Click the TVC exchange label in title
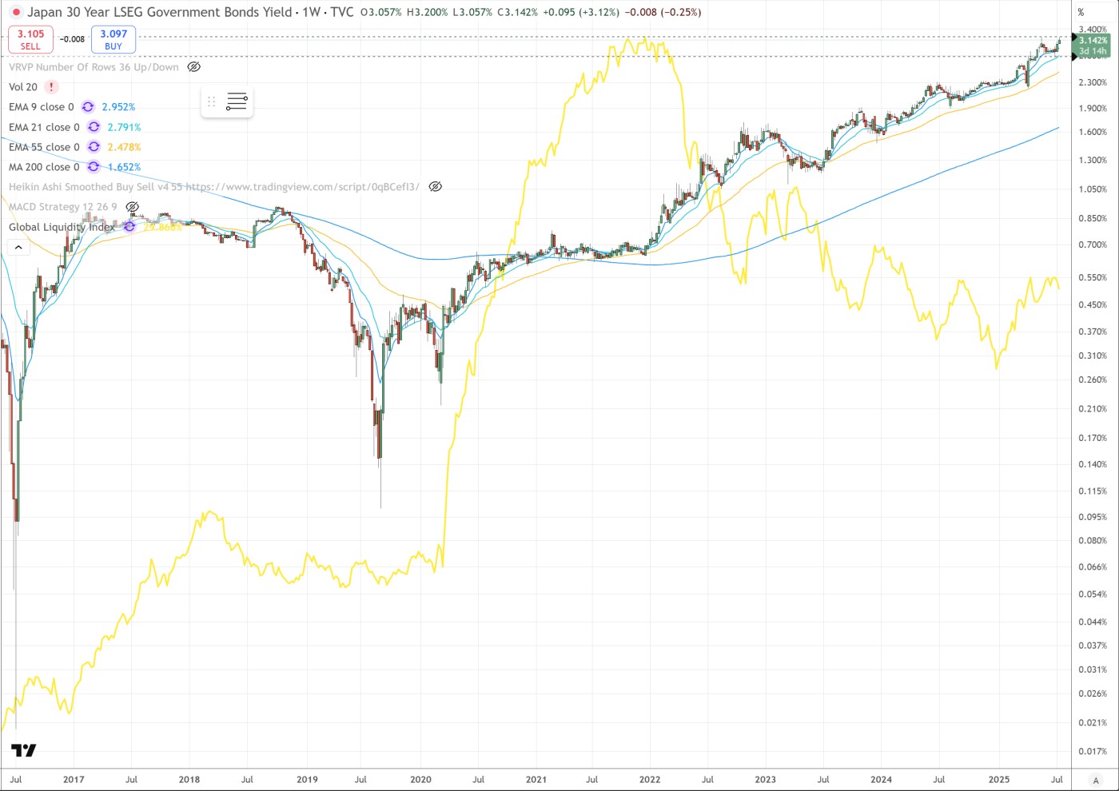The height and width of the screenshot is (791, 1119). 341,12
